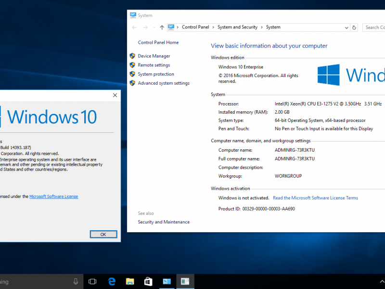This screenshot has width=385, height=289.
Task: Open File Explorer from the taskbar
Action: click(130, 282)
